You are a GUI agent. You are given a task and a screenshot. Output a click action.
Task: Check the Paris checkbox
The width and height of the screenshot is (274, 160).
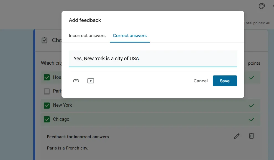(47, 91)
